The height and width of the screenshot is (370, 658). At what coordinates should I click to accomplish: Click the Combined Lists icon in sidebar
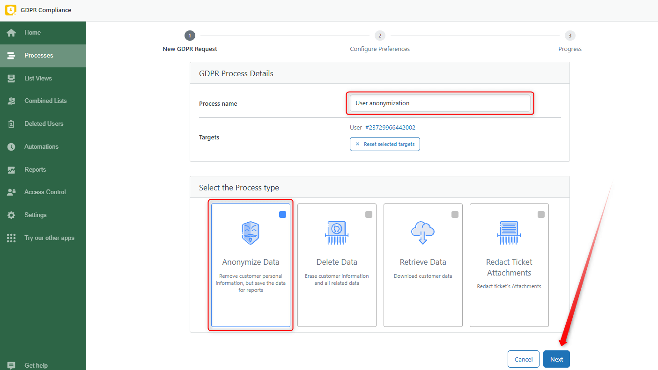pos(11,101)
